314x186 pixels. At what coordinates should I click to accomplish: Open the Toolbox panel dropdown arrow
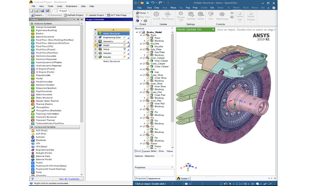click(x=74, y=19)
